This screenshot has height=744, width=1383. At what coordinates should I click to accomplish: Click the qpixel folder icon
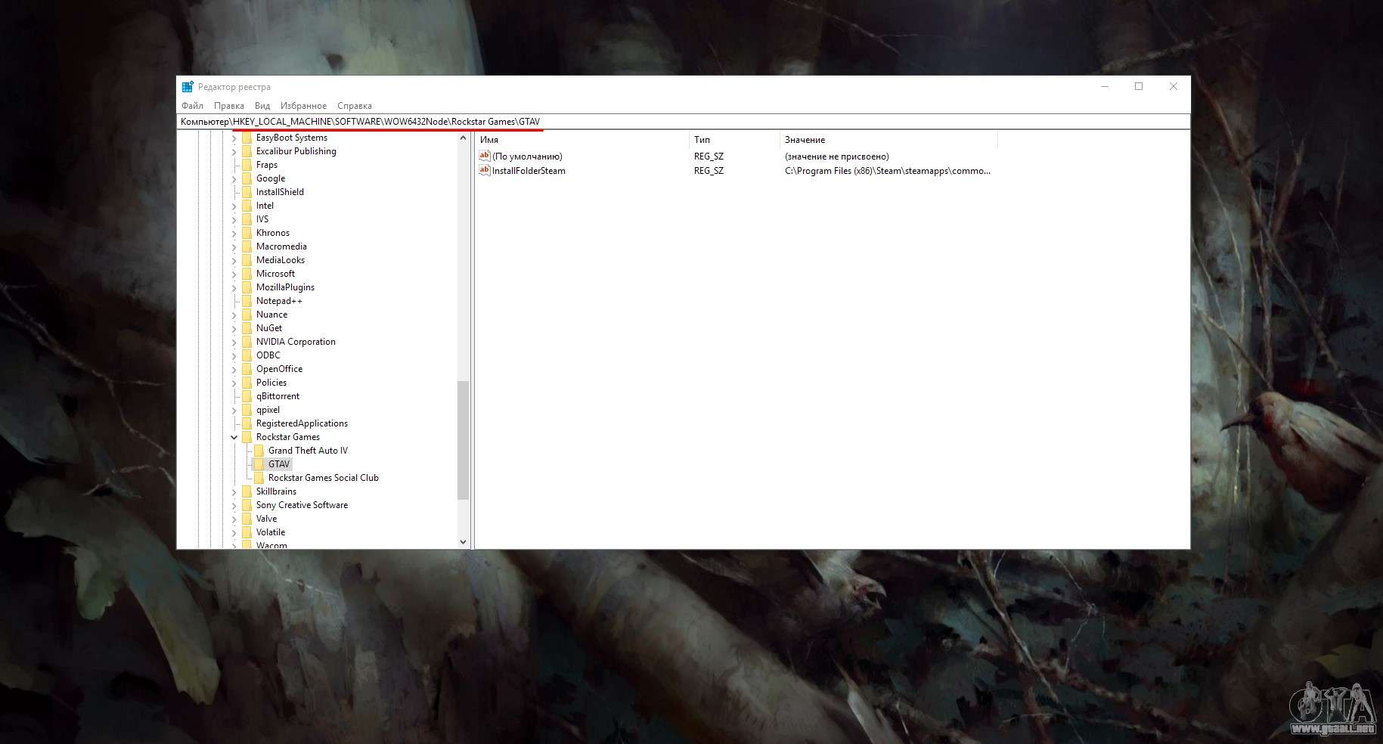[x=247, y=410]
